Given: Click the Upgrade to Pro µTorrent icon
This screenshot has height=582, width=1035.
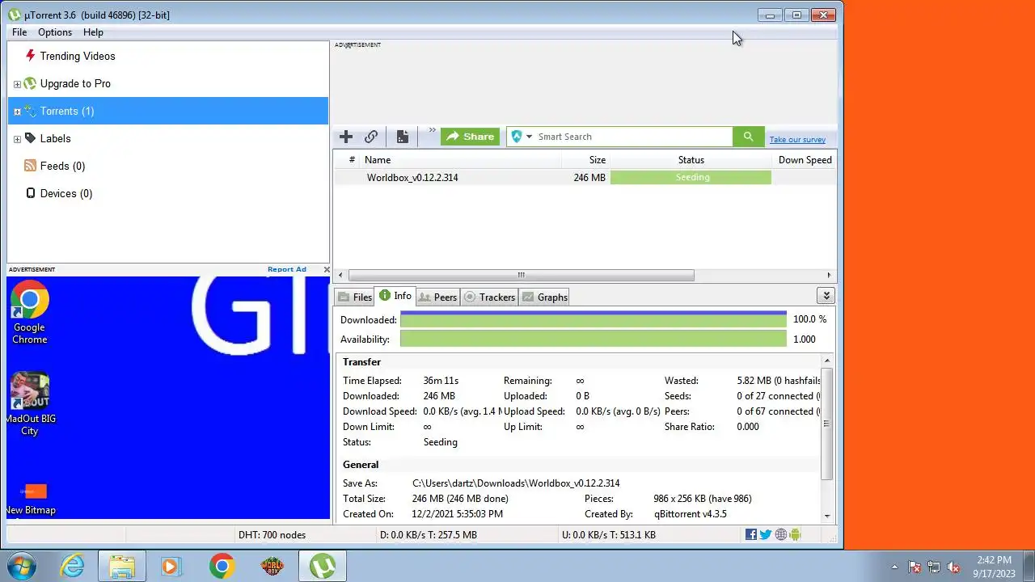Looking at the screenshot, I should click(30, 83).
